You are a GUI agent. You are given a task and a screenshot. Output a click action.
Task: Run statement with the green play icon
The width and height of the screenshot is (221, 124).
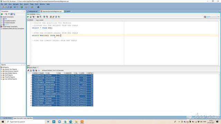click(x=28, y=17)
